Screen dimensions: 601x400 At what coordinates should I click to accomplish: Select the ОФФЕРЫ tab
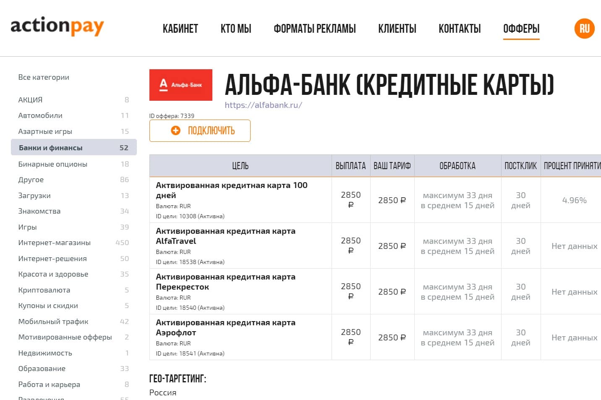[x=521, y=29]
